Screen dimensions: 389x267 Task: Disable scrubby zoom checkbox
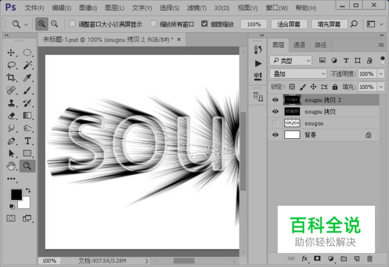[x=204, y=24]
